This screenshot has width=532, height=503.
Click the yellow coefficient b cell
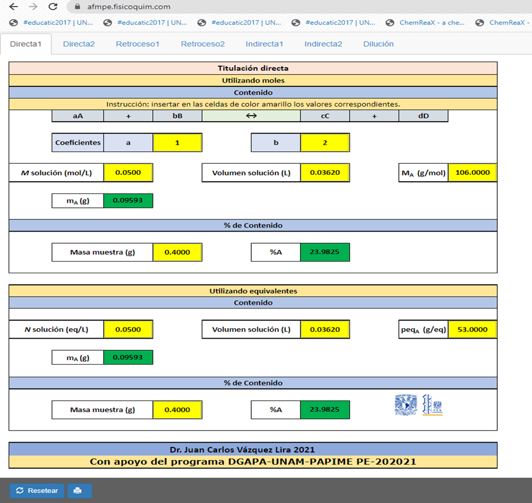[x=325, y=142]
